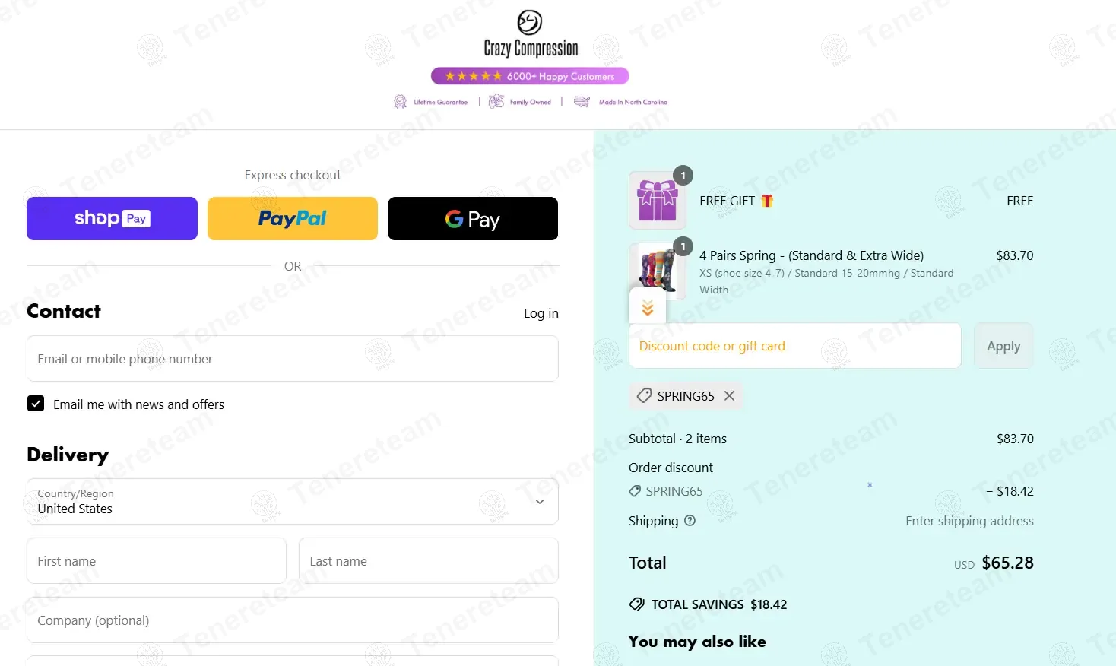The width and height of the screenshot is (1116, 666).
Task: Click the five-star Happy Customers banner
Action: pyautogui.click(x=530, y=76)
